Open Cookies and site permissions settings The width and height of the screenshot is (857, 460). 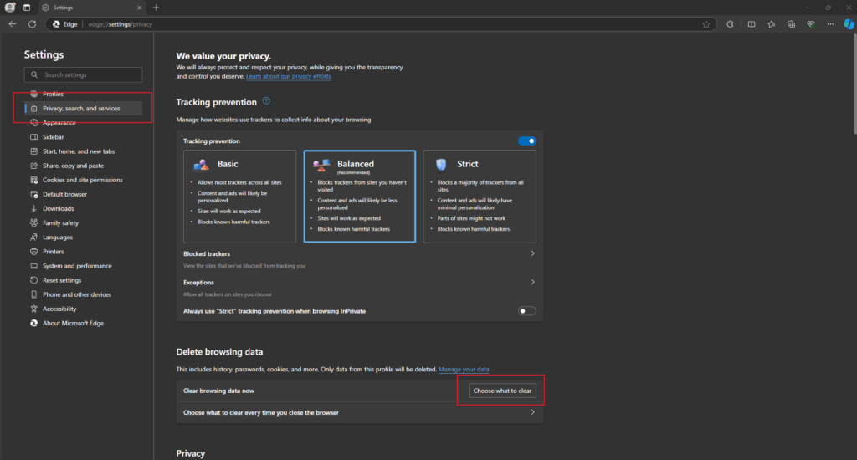point(82,180)
